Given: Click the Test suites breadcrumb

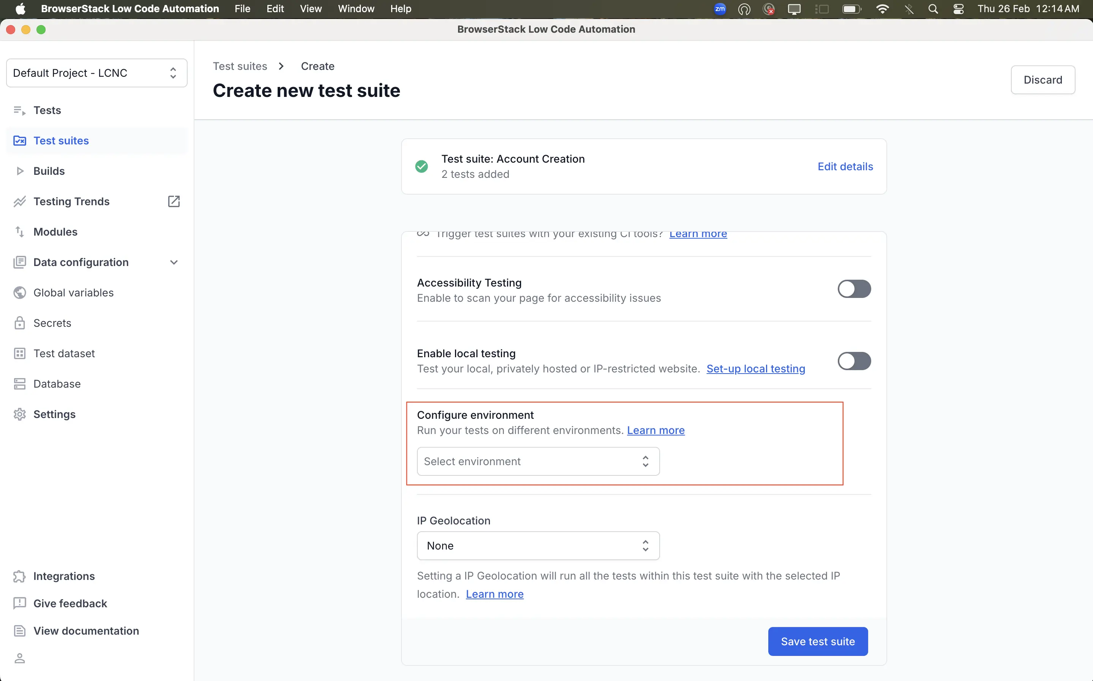Looking at the screenshot, I should tap(240, 66).
